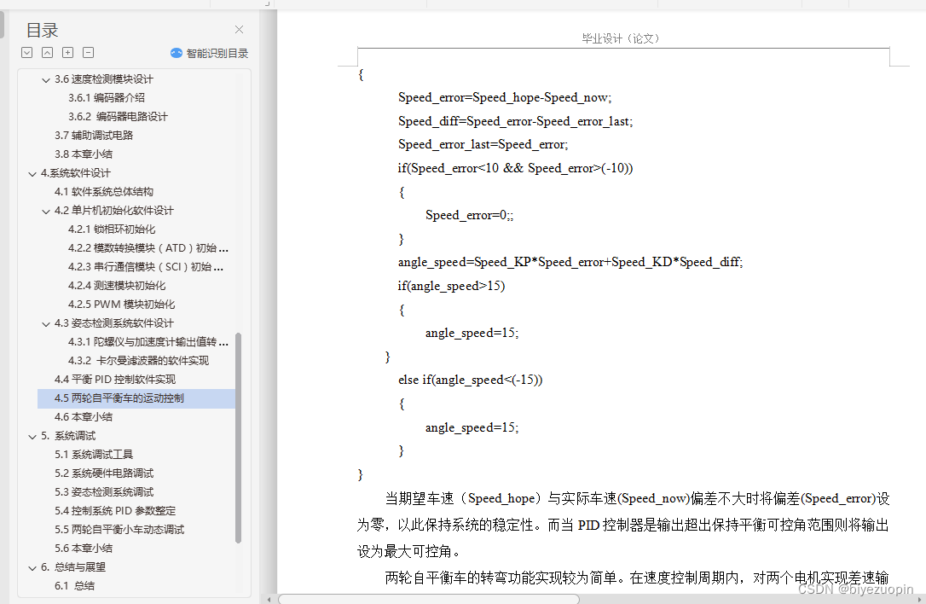Go to 5.1 系统调试工具
The height and width of the screenshot is (604, 926).
(94, 455)
